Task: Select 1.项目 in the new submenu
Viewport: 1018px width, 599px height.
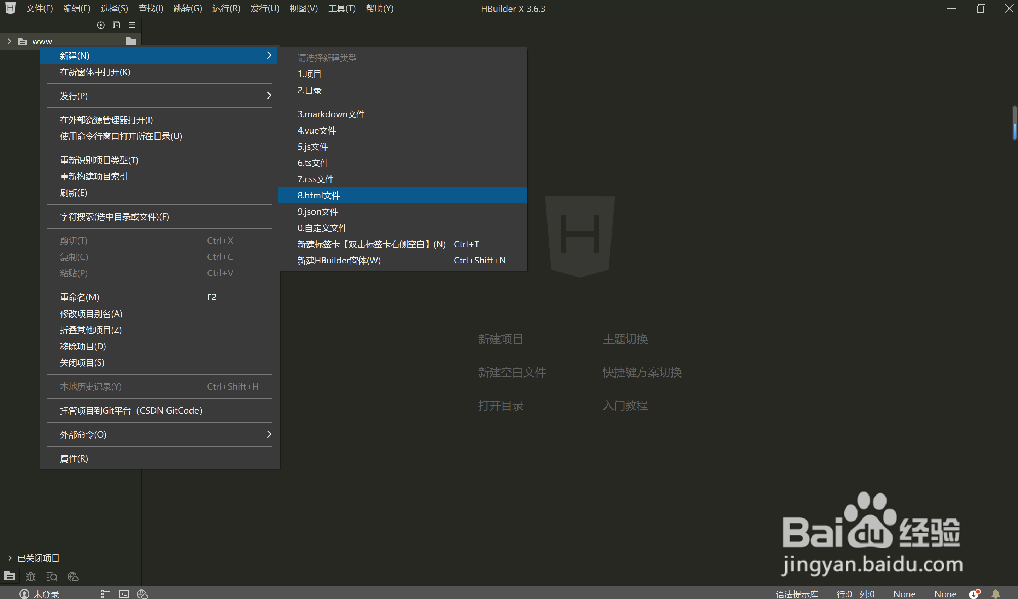Action: pyautogui.click(x=402, y=74)
